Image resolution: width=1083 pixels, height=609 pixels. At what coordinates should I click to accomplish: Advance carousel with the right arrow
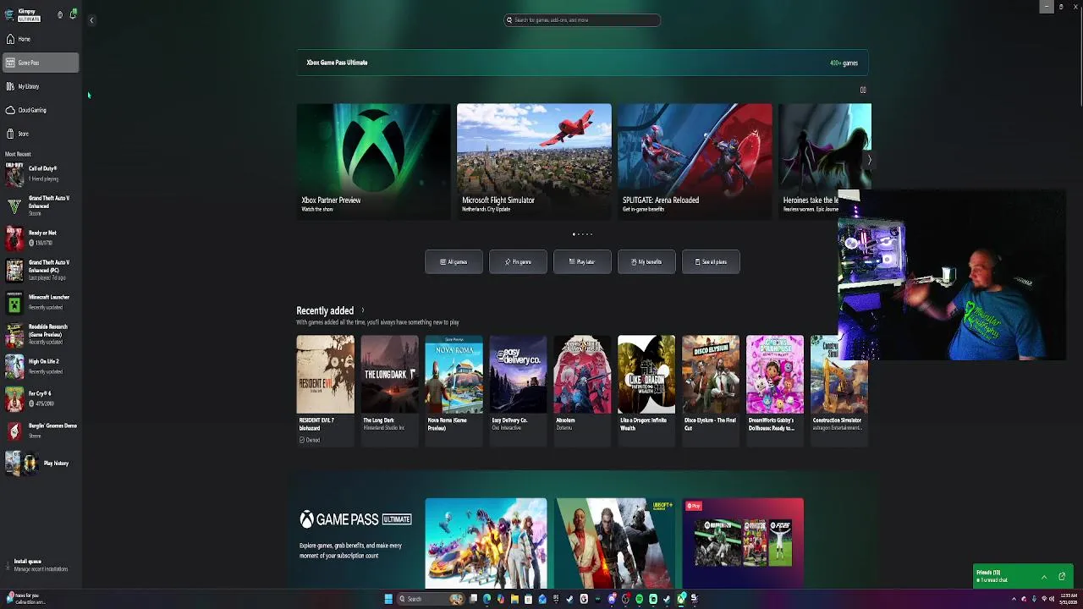[x=868, y=160]
